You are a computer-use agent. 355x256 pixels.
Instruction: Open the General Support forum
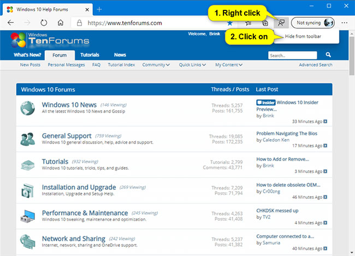pyautogui.click(x=67, y=136)
